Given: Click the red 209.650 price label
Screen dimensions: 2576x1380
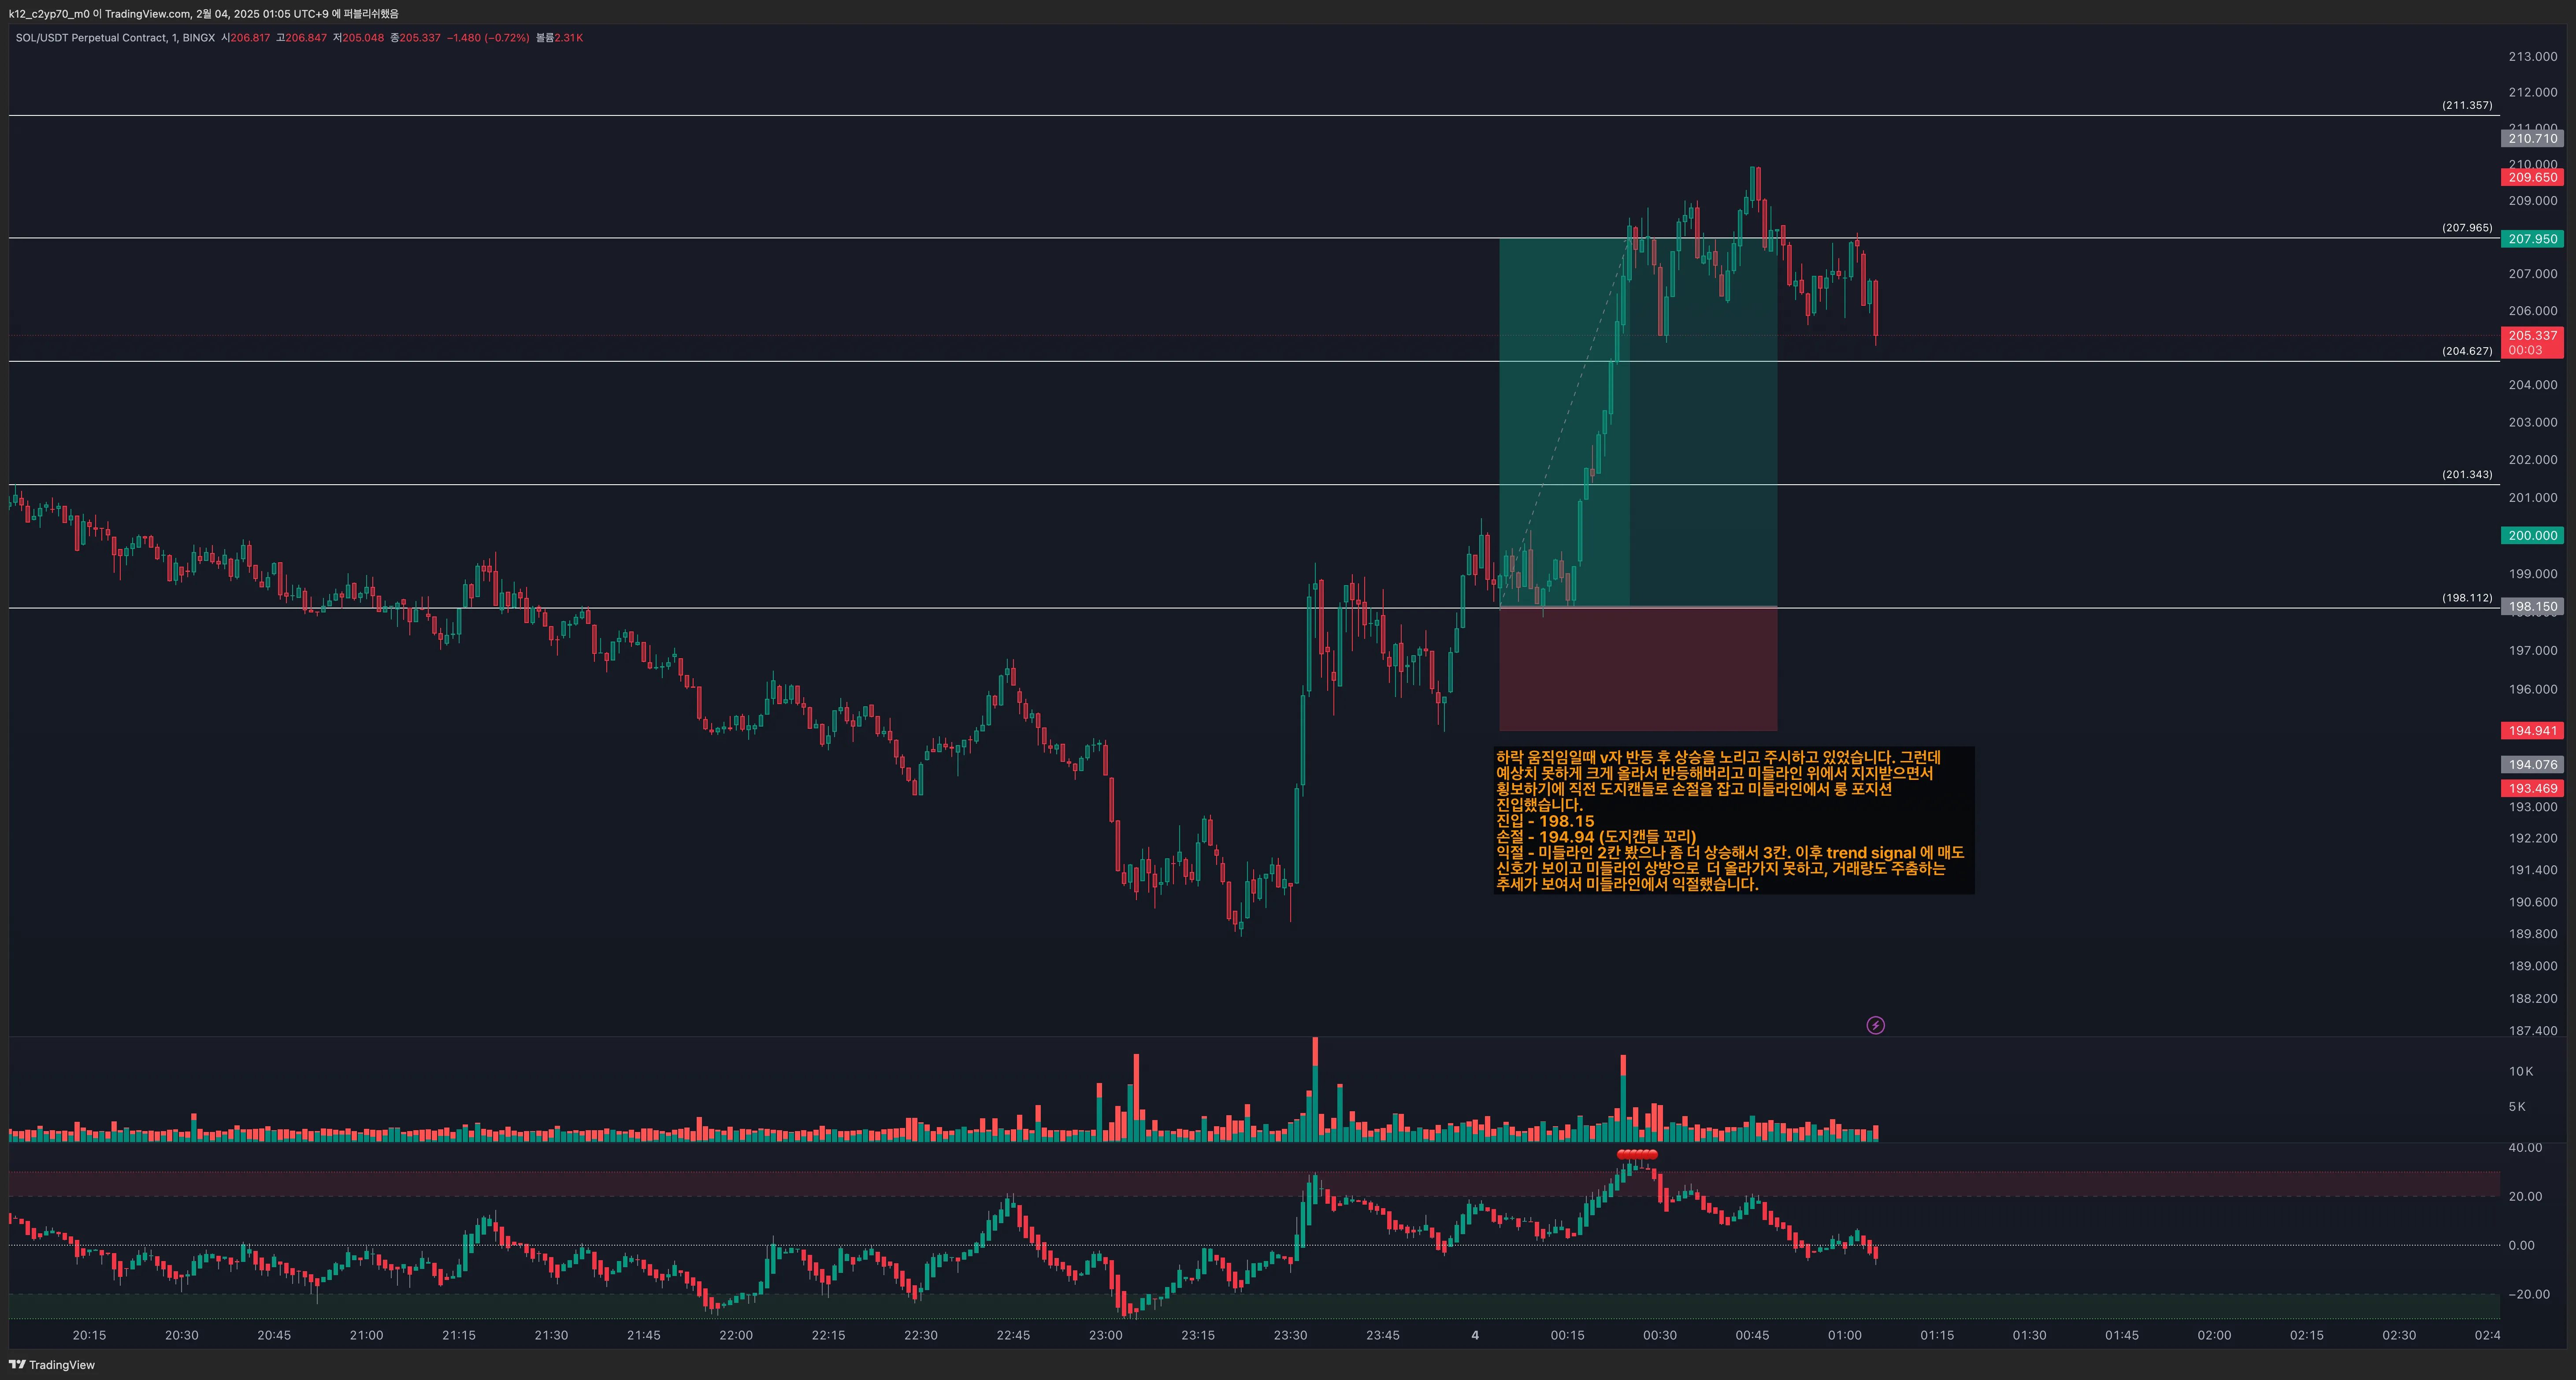Looking at the screenshot, I should click(2532, 177).
